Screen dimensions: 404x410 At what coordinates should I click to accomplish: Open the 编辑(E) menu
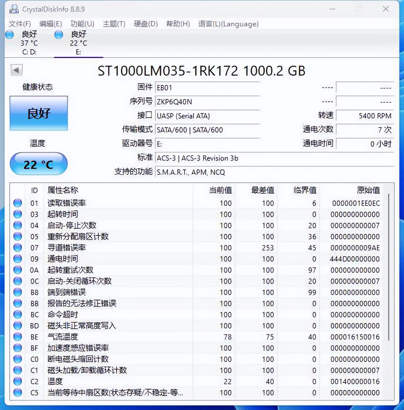(51, 24)
